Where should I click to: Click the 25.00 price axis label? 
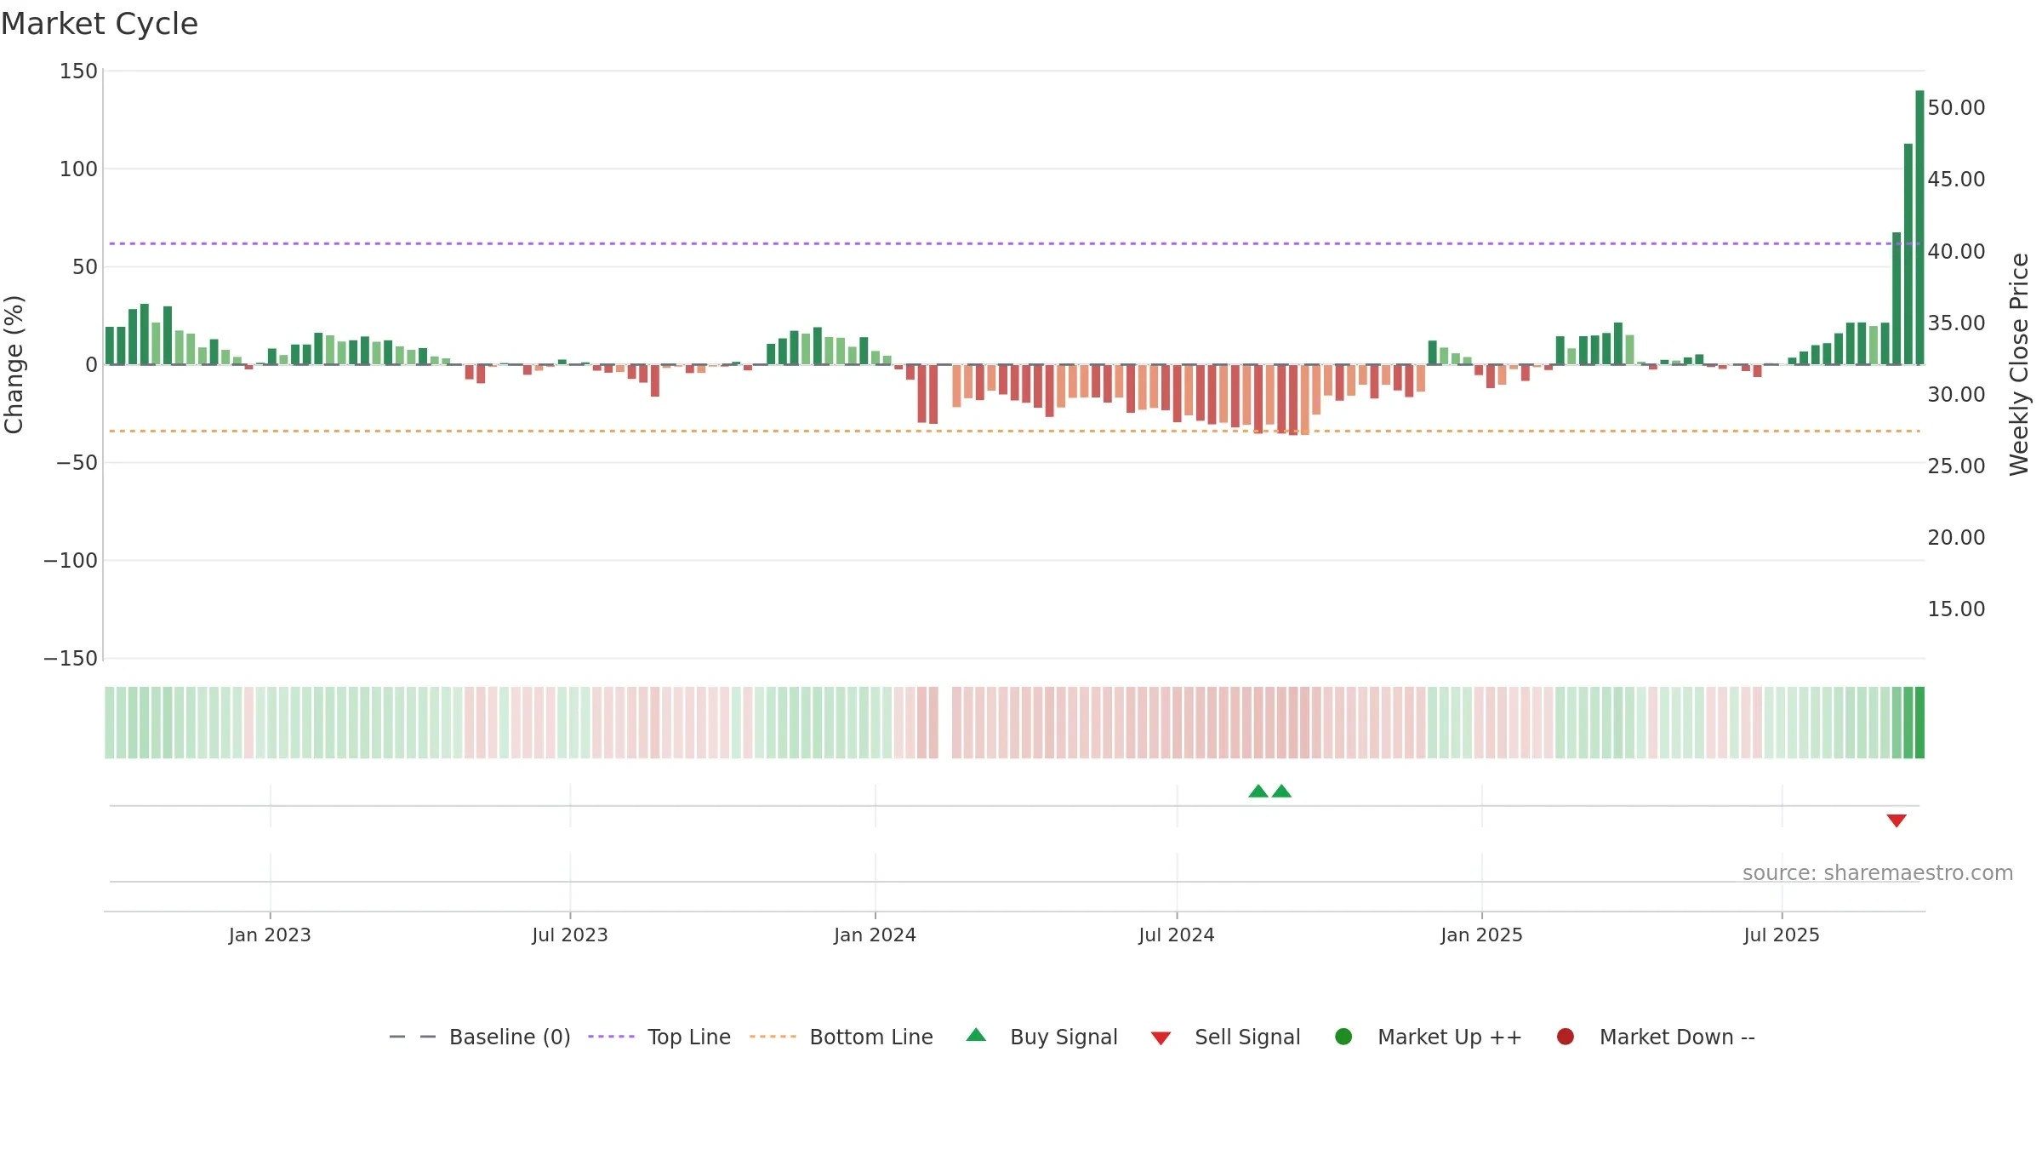coord(1956,466)
